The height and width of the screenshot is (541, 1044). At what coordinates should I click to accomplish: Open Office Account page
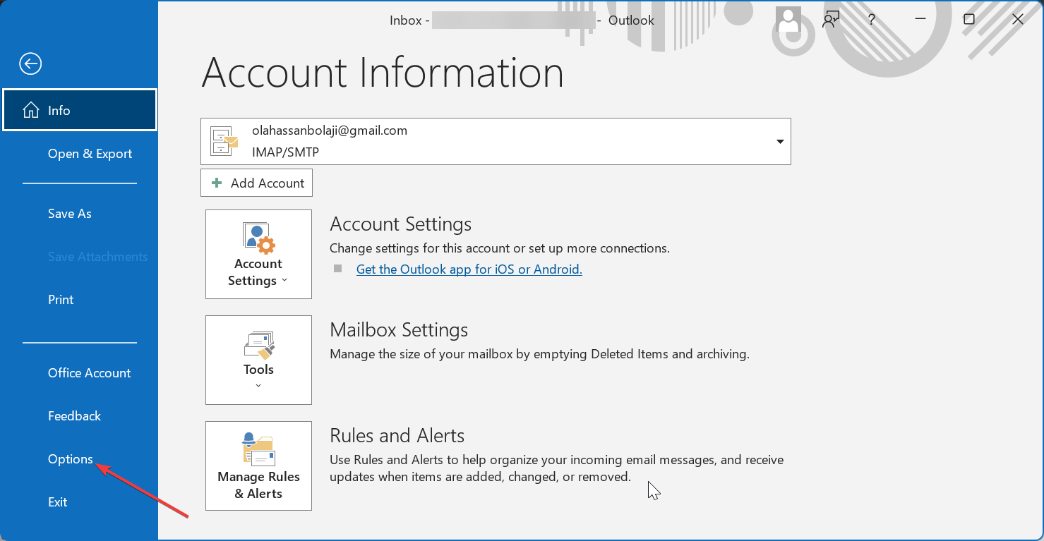tap(89, 373)
